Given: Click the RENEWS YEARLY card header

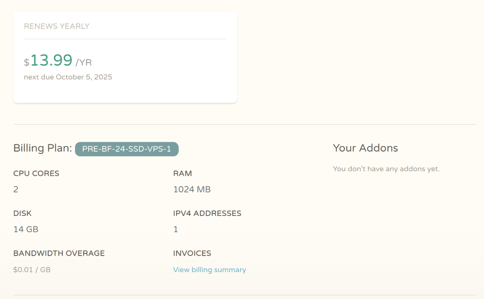Looking at the screenshot, I should [56, 26].
